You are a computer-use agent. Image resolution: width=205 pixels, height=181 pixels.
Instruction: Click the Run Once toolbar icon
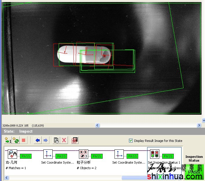[x=8, y=140]
